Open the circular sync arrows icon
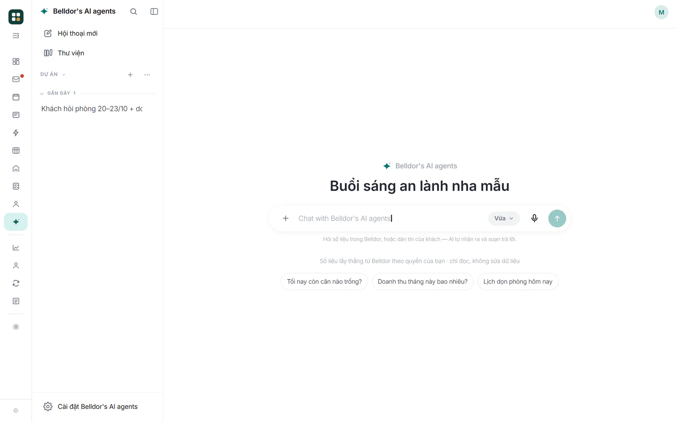Screen dimensions: 676x422 [x=16, y=284]
